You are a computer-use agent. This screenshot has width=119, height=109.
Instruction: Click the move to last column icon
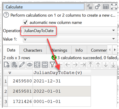[83, 65]
